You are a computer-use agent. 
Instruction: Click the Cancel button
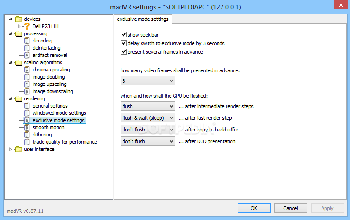(291, 208)
